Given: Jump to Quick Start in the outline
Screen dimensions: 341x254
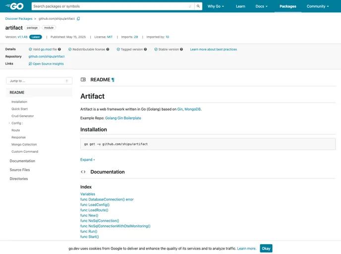Looking at the screenshot, I should 19,109.
